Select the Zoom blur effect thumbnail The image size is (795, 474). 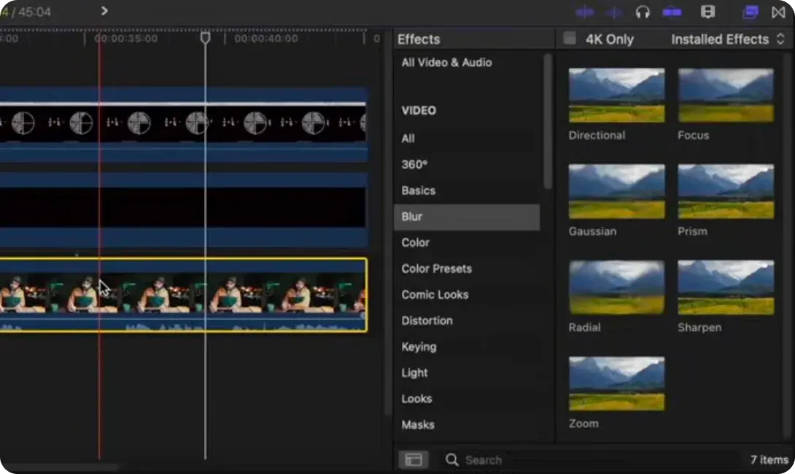[x=616, y=384]
